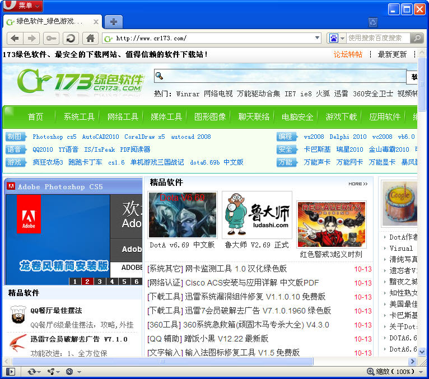Open the Adobe red logo banner image
This screenshot has width=429, height=379.
29,214
